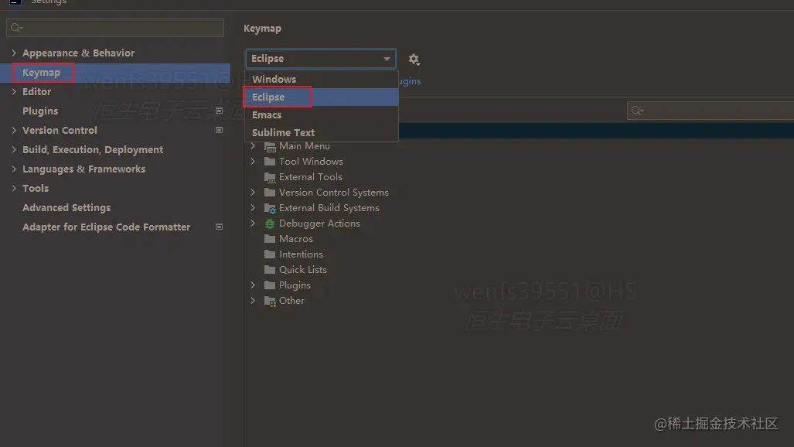Expand Languages & Frameworks section

point(14,169)
